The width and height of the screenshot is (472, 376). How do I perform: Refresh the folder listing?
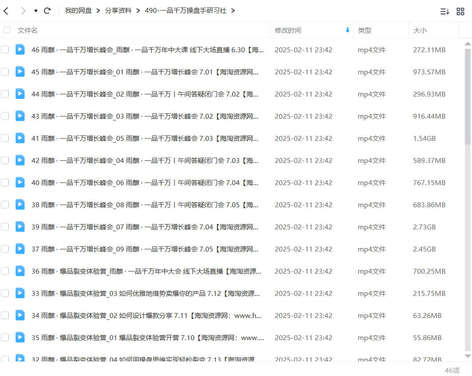point(47,11)
